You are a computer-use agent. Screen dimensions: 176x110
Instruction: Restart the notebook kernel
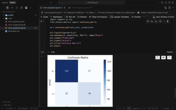[x=82, y=17]
